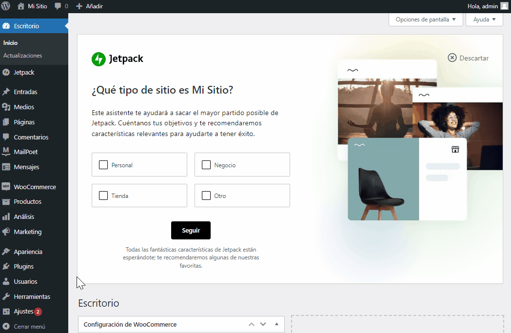Check the Negocio site type checkbox
The height and width of the screenshot is (333, 511).
(x=206, y=165)
